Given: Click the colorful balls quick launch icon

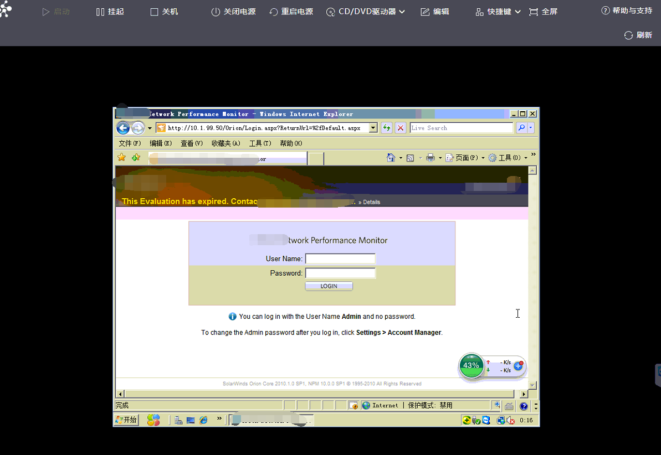Looking at the screenshot, I should pos(153,420).
